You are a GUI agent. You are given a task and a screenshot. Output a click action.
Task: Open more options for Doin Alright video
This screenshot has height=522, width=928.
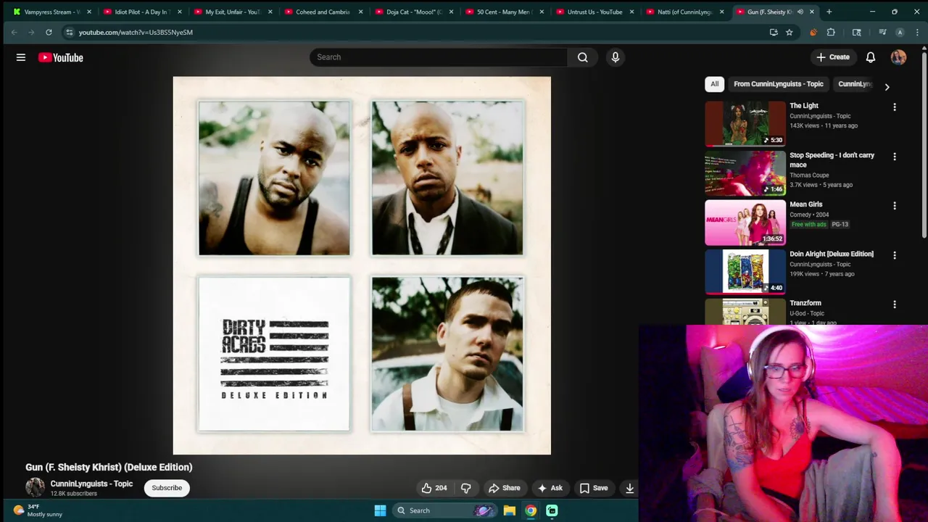(x=895, y=255)
